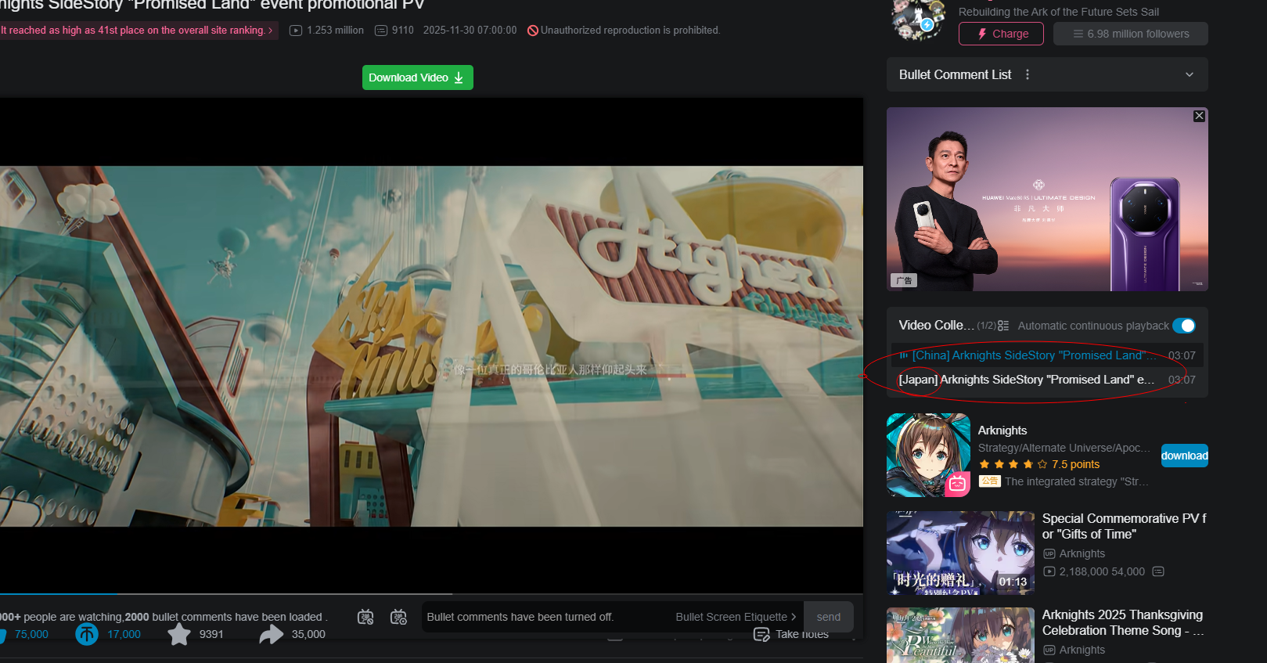Click the favorite star icon
Viewport: 1267px width, 663px height.
(179, 634)
